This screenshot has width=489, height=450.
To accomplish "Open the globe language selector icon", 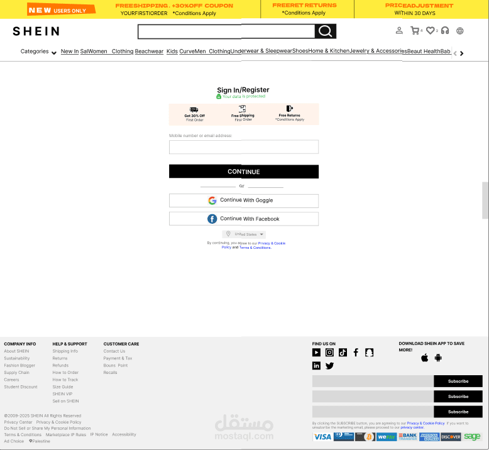I will click(459, 31).
